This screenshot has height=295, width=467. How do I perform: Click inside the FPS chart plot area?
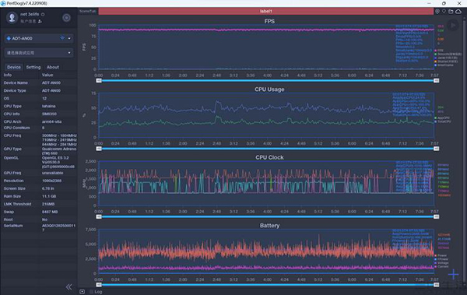pos(266,47)
